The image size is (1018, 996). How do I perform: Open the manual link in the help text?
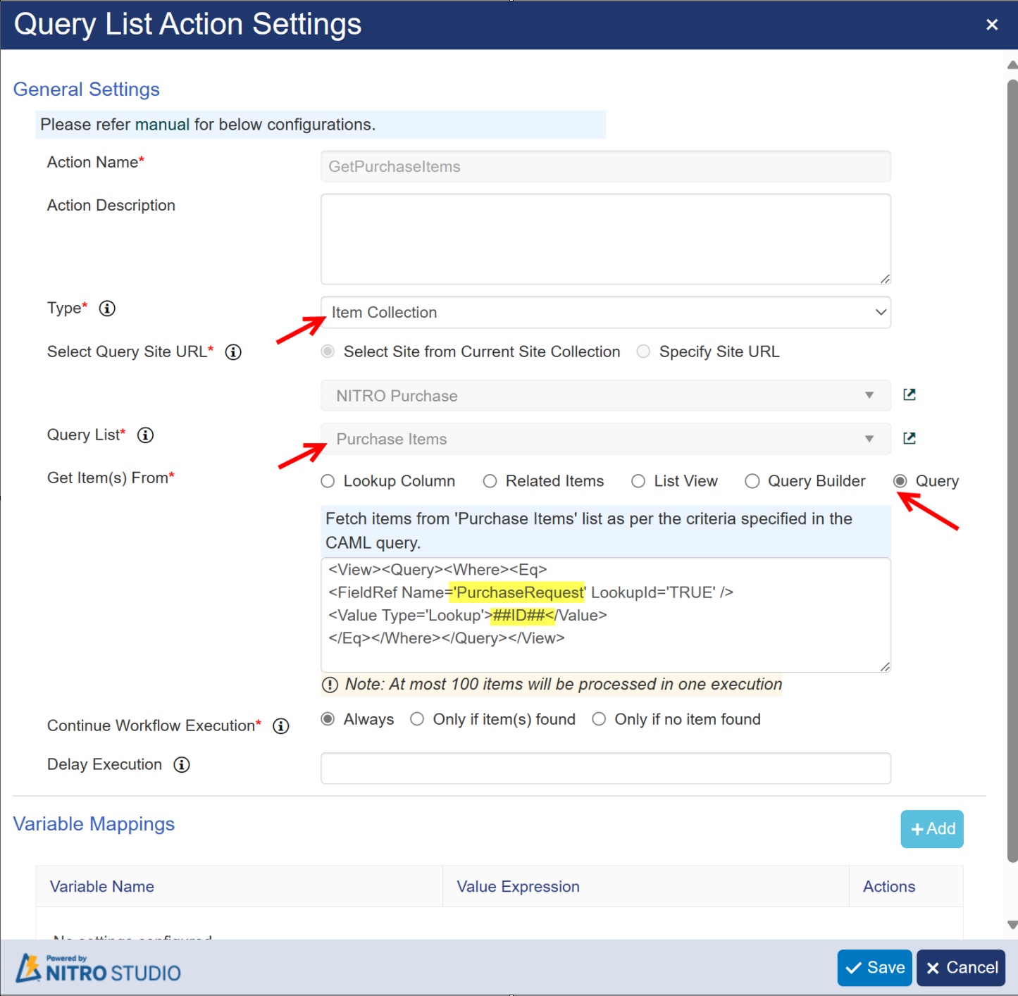click(162, 125)
